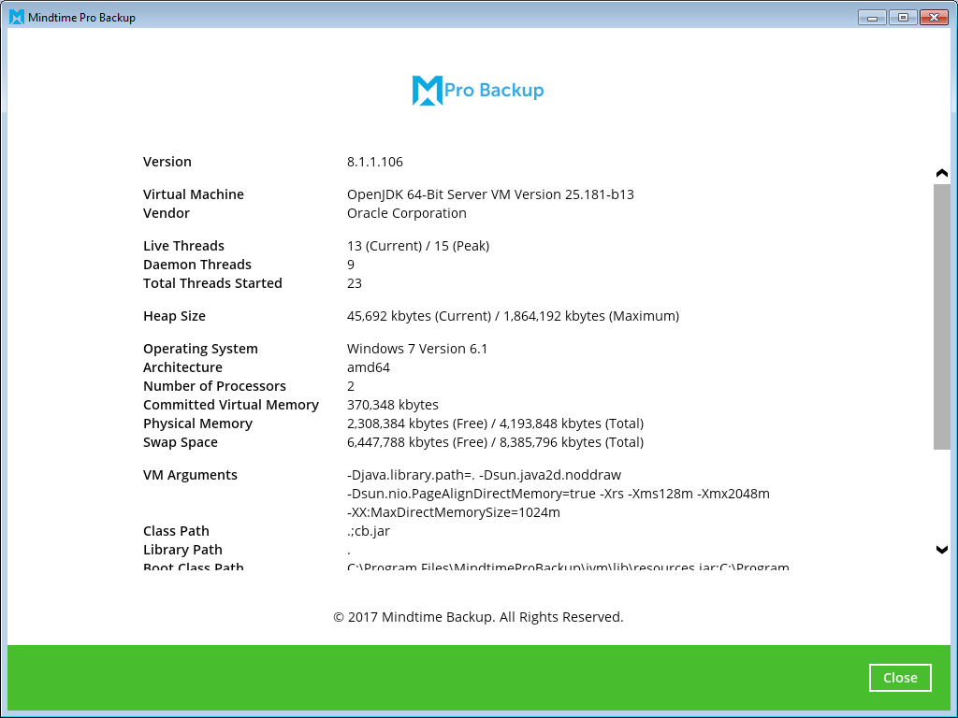Click the -Dsun.nio.PageAlignDirectMemory argument line
The height and width of the screenshot is (718, 958).
[x=558, y=494]
